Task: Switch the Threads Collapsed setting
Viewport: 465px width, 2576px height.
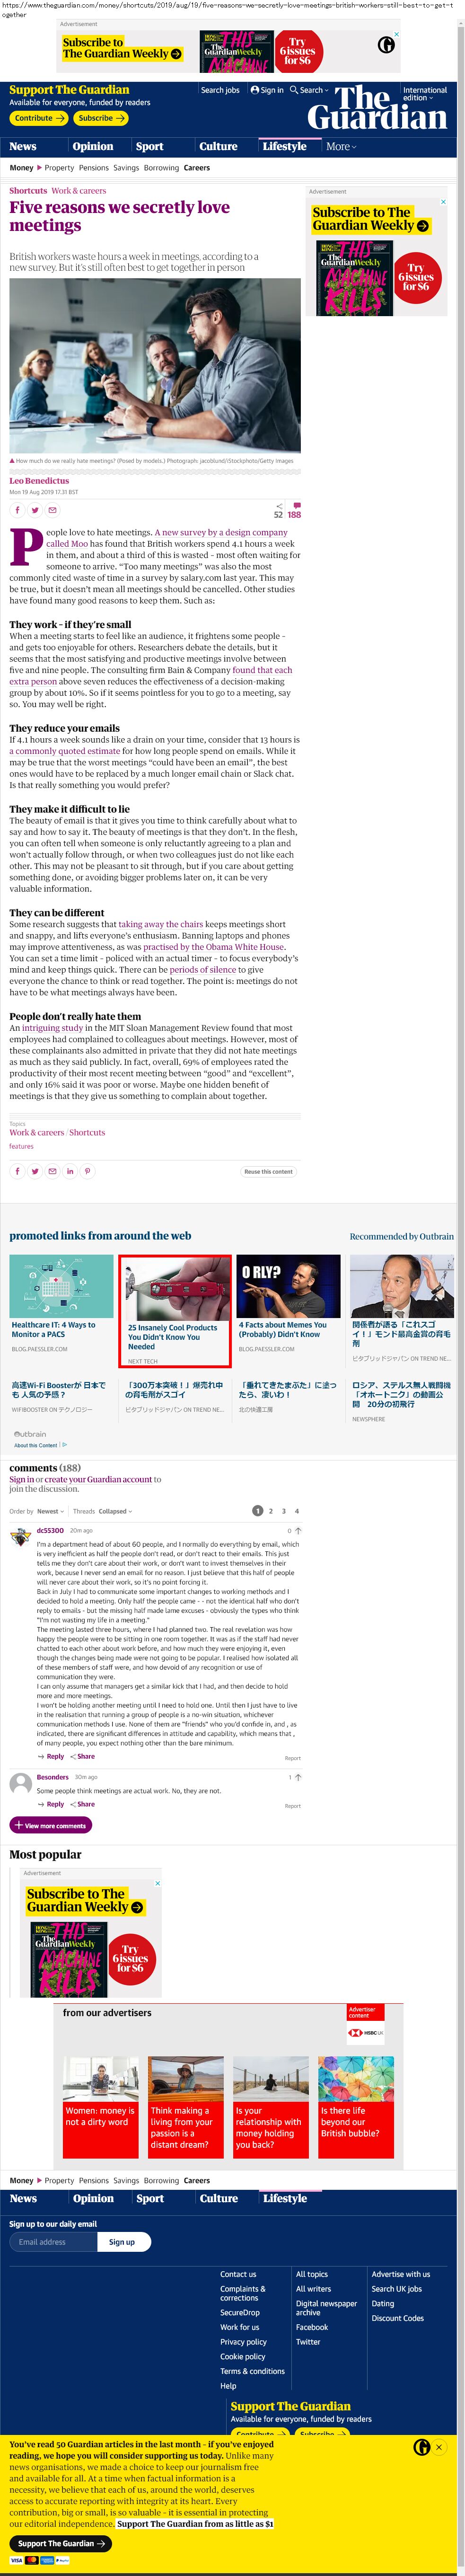Action: click(x=115, y=1511)
